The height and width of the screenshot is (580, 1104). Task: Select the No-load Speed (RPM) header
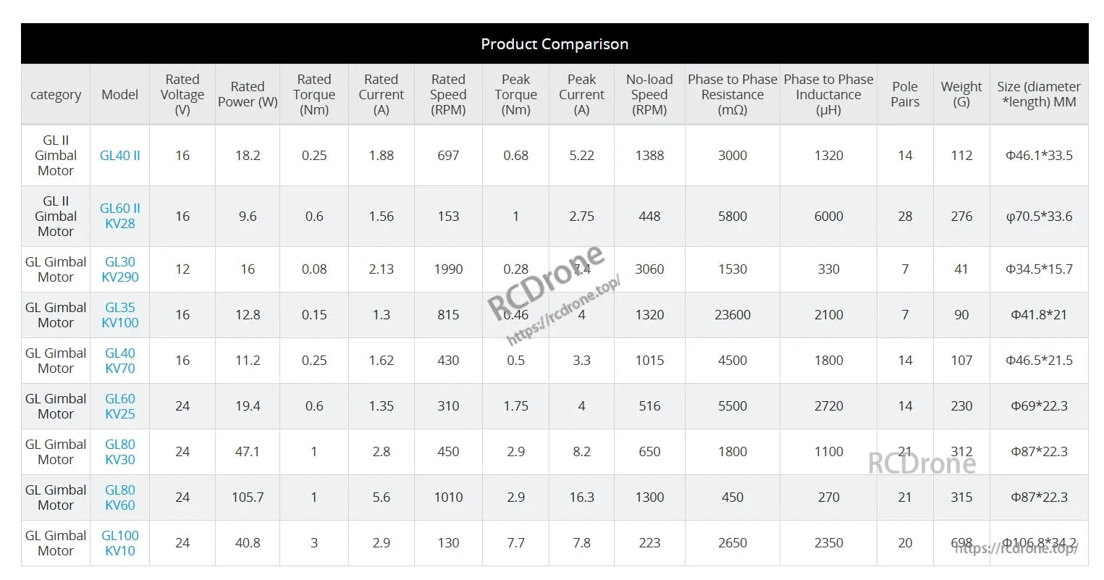click(649, 95)
